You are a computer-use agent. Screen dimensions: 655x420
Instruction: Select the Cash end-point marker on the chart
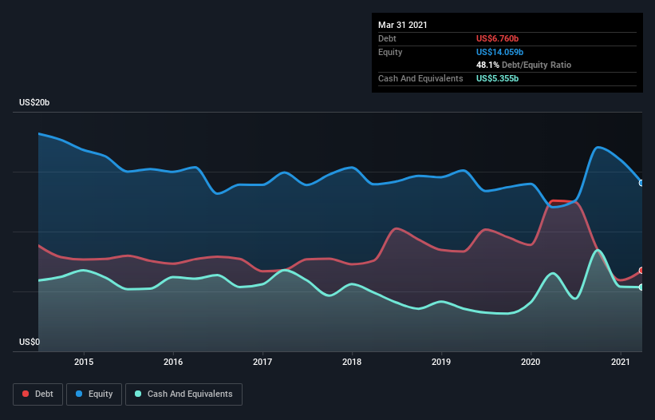click(x=641, y=287)
